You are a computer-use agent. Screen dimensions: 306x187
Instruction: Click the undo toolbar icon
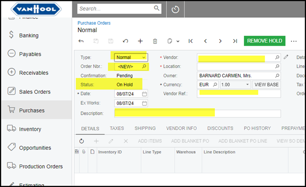click(125, 41)
